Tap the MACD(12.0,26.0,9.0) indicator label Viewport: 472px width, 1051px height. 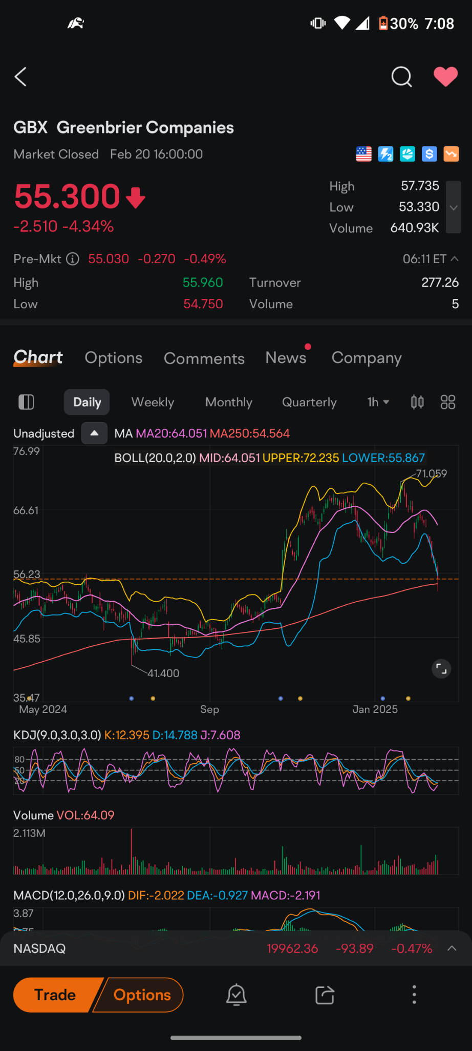point(69,895)
